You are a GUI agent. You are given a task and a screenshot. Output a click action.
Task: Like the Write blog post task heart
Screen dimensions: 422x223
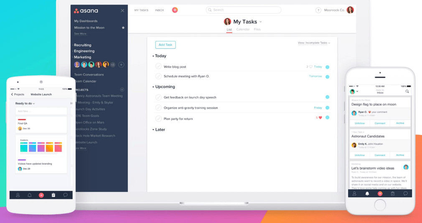310,67
